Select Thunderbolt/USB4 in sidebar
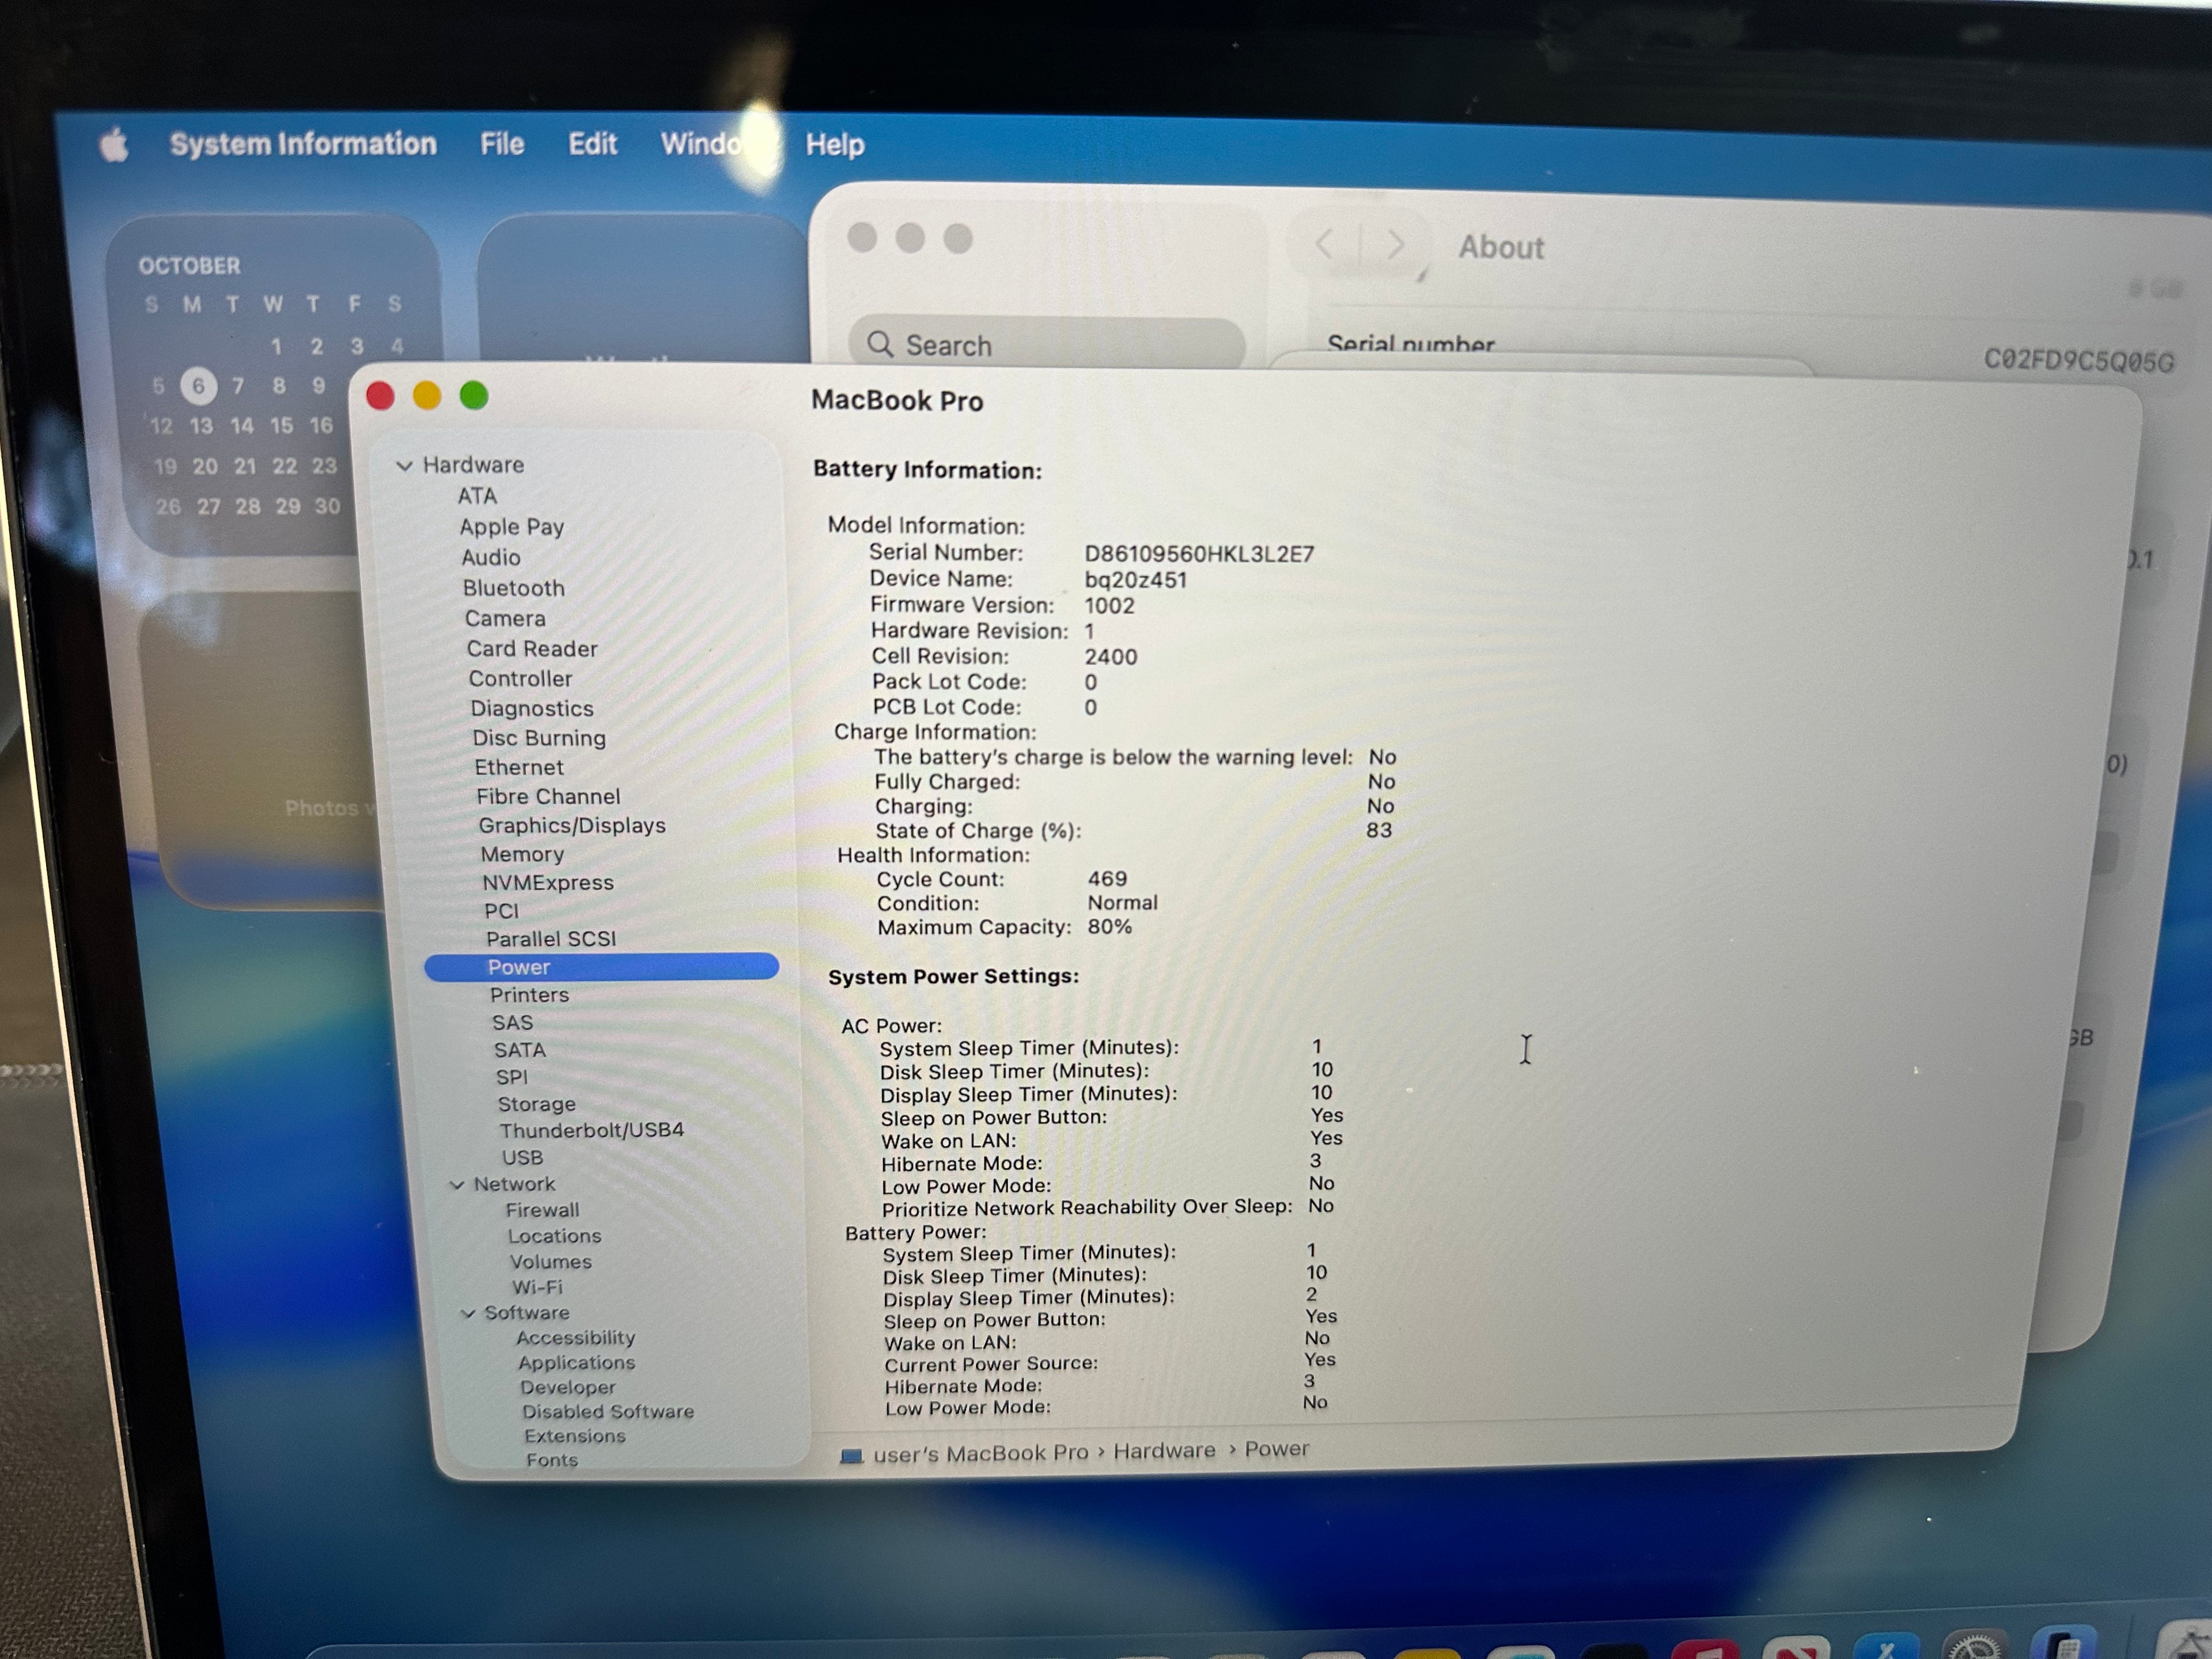The height and width of the screenshot is (1659, 2212). tap(591, 1130)
